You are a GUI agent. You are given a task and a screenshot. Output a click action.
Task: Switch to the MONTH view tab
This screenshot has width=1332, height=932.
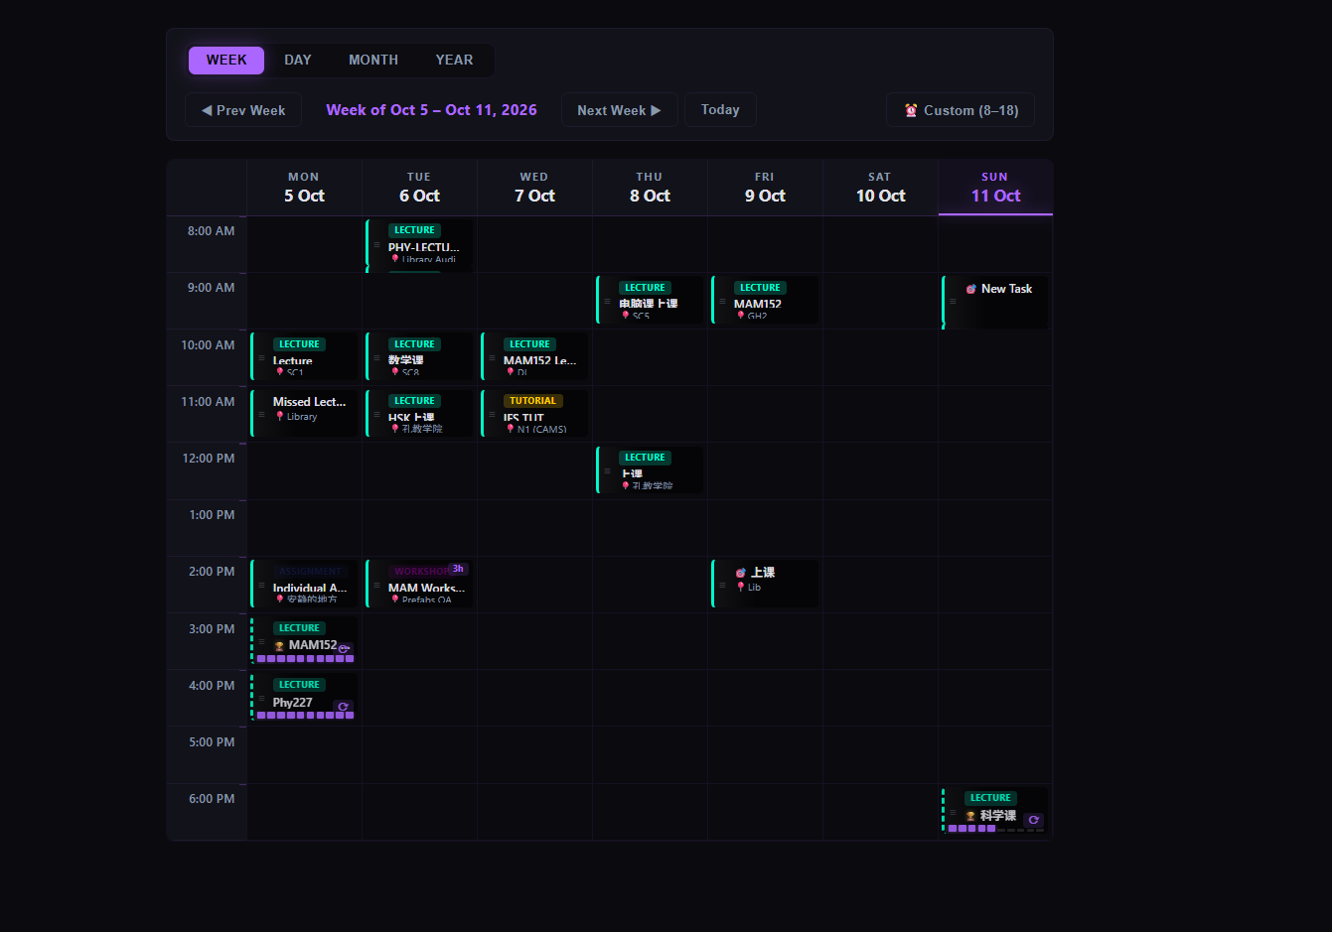[x=373, y=60]
